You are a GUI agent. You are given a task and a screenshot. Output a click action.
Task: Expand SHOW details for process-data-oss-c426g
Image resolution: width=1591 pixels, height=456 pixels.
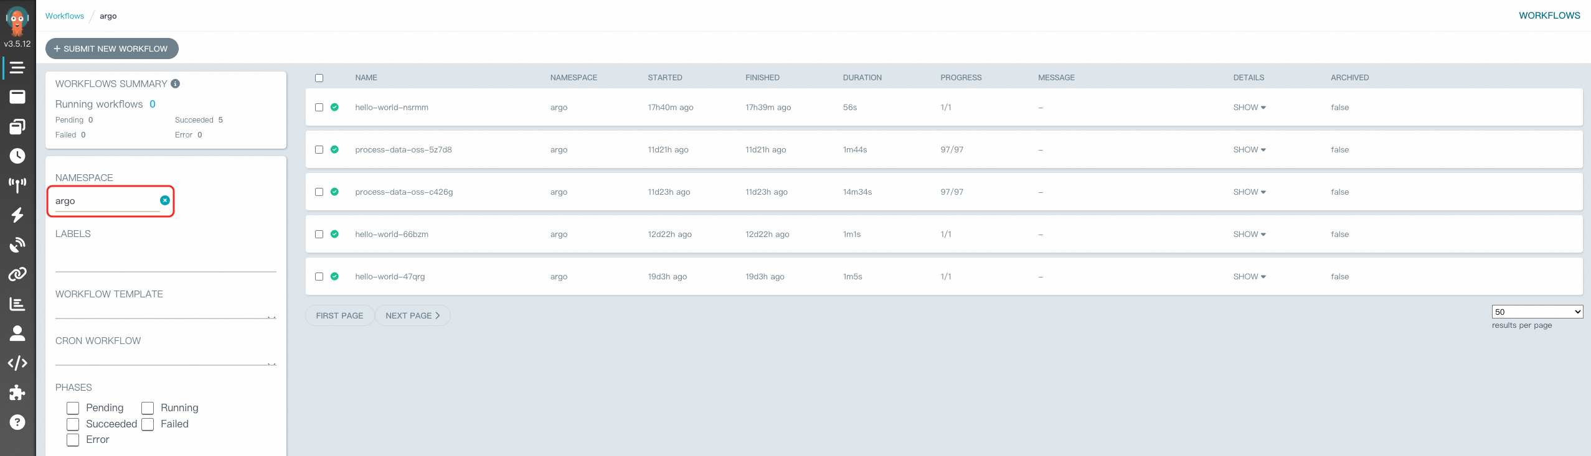point(1249,192)
